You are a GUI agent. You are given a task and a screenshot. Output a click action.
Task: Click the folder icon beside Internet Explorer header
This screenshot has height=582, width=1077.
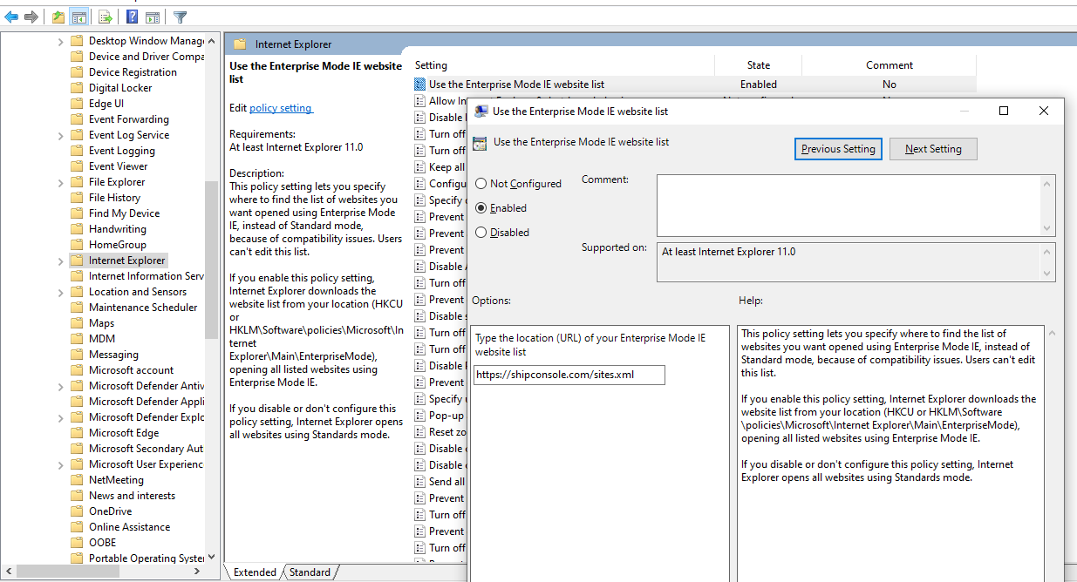click(239, 44)
